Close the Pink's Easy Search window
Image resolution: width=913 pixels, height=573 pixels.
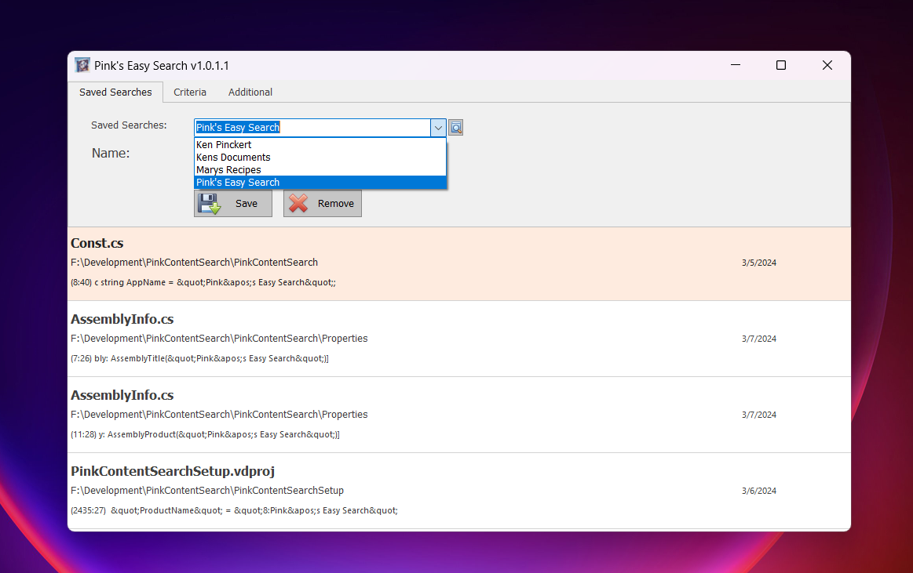coord(827,65)
